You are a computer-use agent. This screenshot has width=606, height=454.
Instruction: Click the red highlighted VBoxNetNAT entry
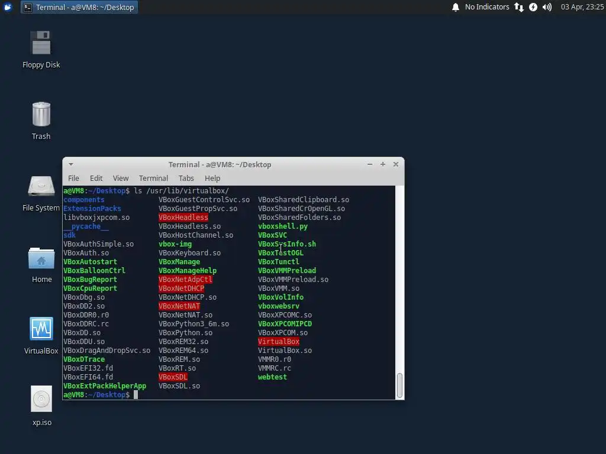pyautogui.click(x=179, y=306)
